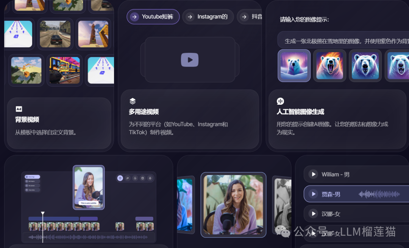
Task: Select the blue starry roaring bear image
Action: (x=365, y=66)
